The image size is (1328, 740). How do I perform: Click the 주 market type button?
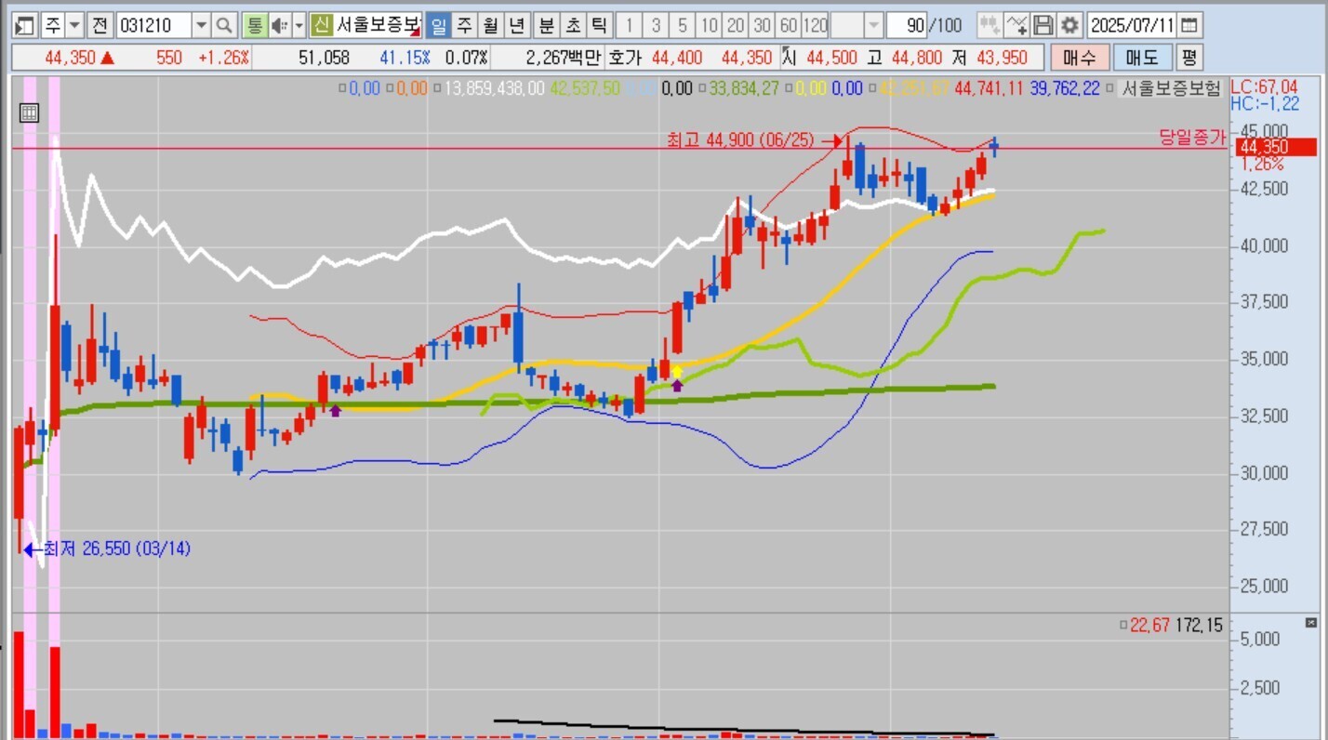pos(53,25)
